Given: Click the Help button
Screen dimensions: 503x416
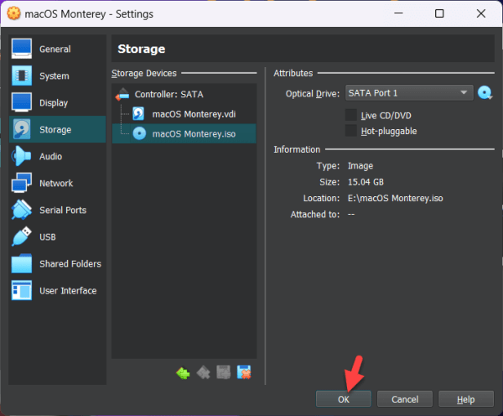Looking at the screenshot, I should click(x=466, y=399).
